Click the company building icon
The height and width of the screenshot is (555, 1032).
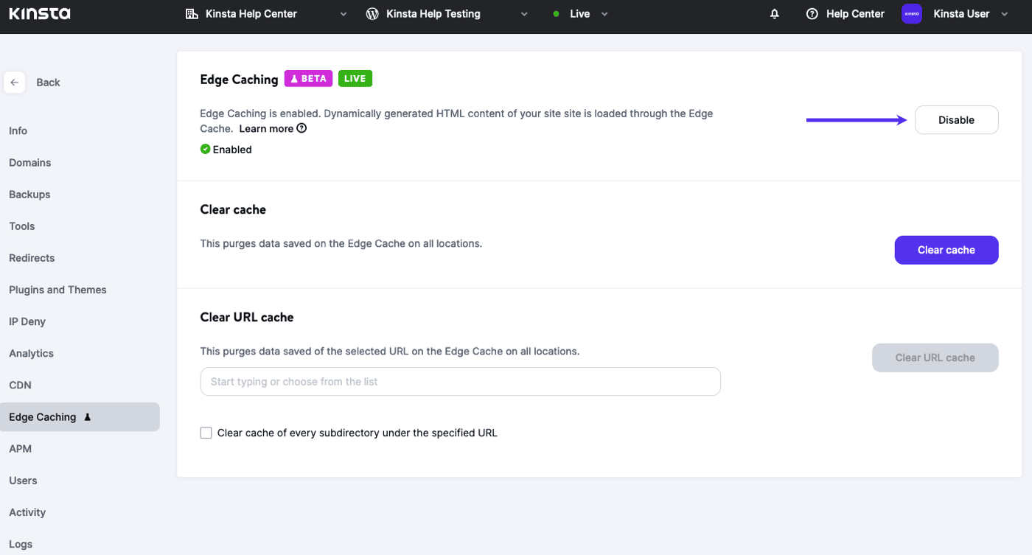coord(192,14)
